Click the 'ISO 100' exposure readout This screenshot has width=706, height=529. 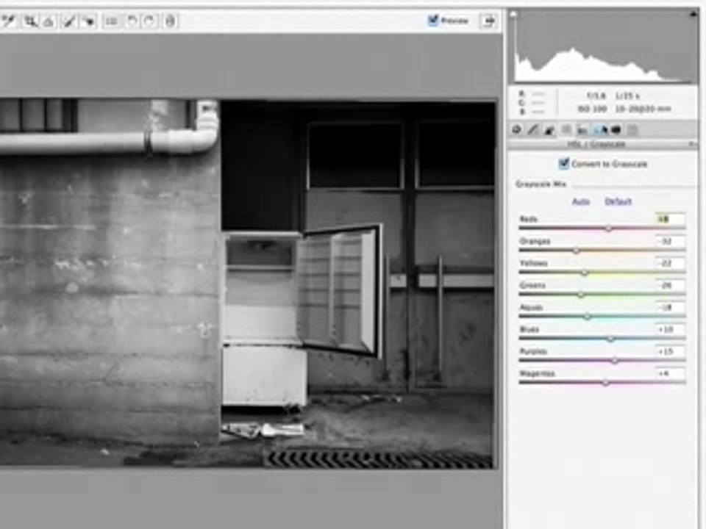point(591,109)
